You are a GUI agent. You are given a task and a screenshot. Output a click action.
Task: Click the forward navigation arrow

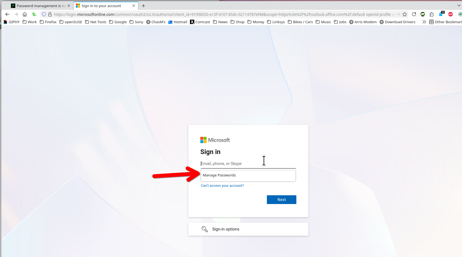[x=16, y=14]
